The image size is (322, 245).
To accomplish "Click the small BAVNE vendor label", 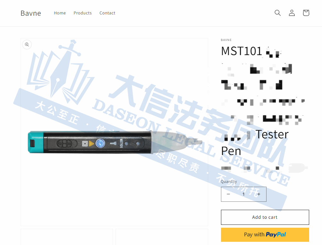I will click(226, 40).
